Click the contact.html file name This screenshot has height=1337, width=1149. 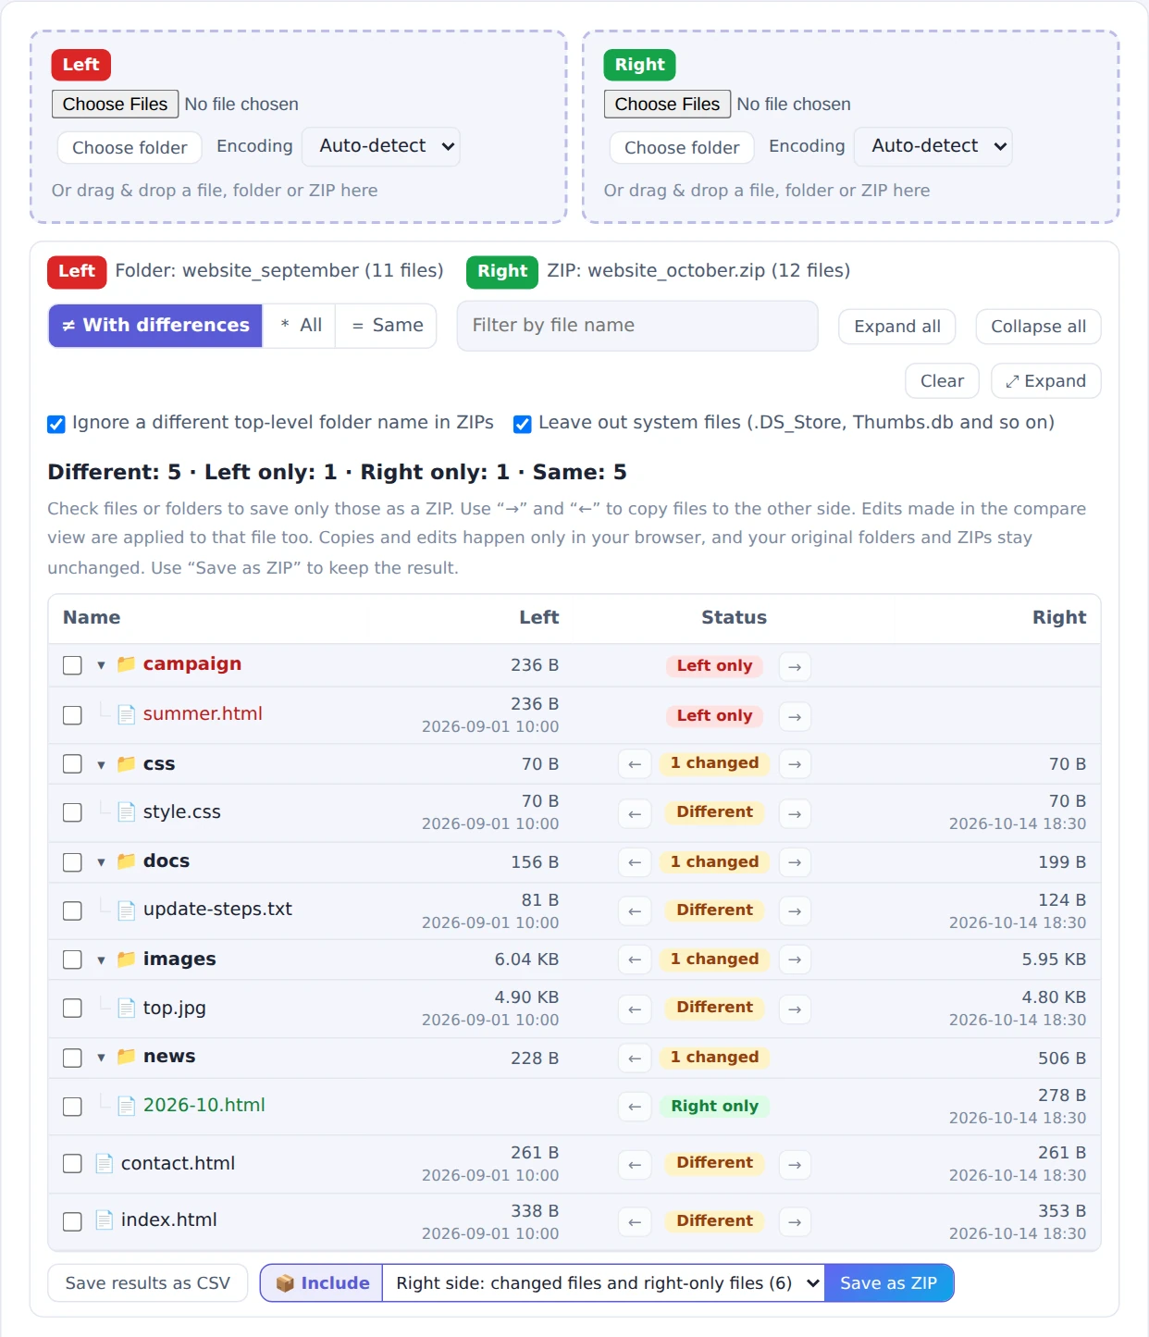pos(178,1163)
